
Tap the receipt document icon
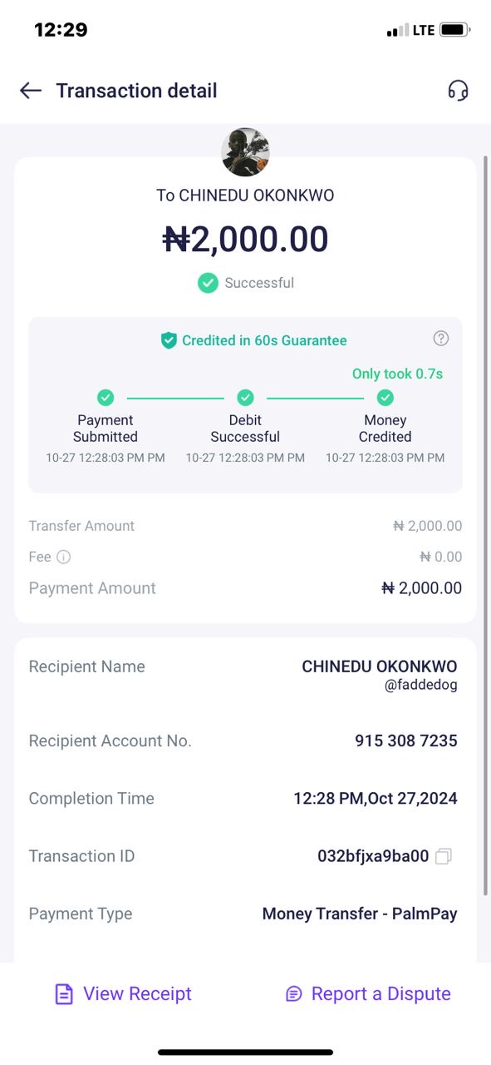point(64,994)
